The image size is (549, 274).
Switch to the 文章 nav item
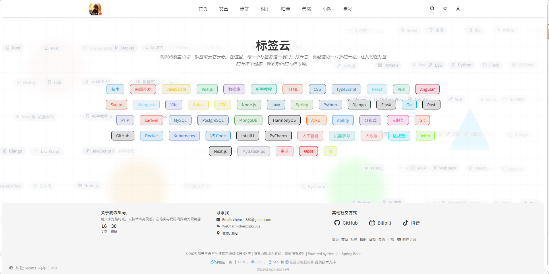point(223,9)
